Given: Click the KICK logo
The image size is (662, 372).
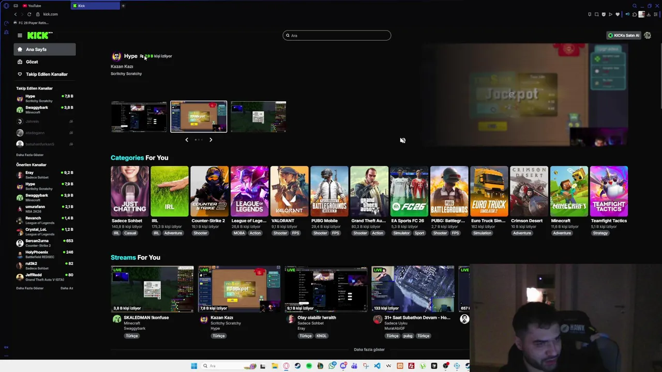Looking at the screenshot, I should tap(40, 35).
